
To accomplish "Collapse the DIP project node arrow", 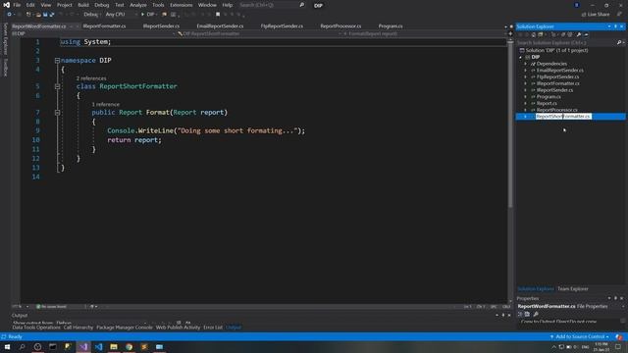I will tap(521, 57).
